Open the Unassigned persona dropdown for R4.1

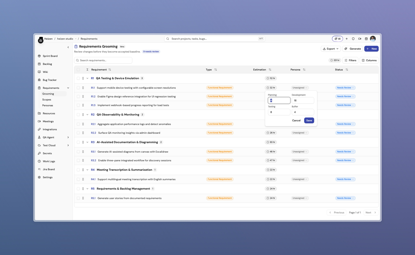(x=300, y=179)
